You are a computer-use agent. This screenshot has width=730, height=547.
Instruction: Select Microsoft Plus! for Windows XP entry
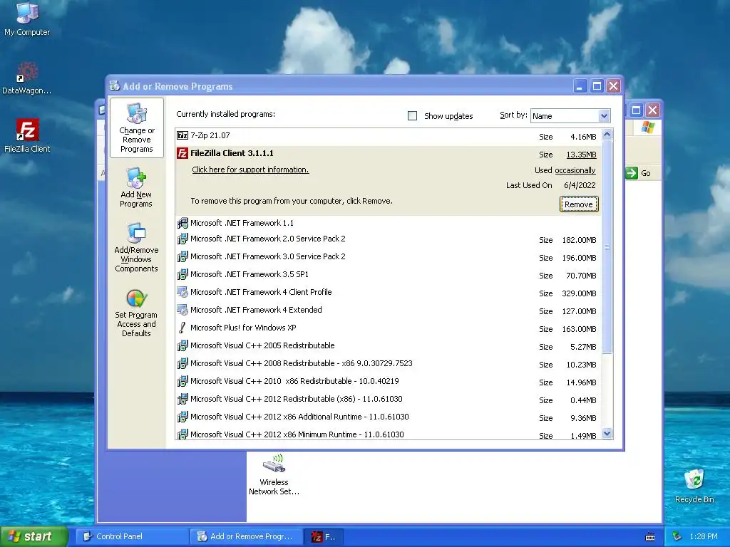pos(389,328)
